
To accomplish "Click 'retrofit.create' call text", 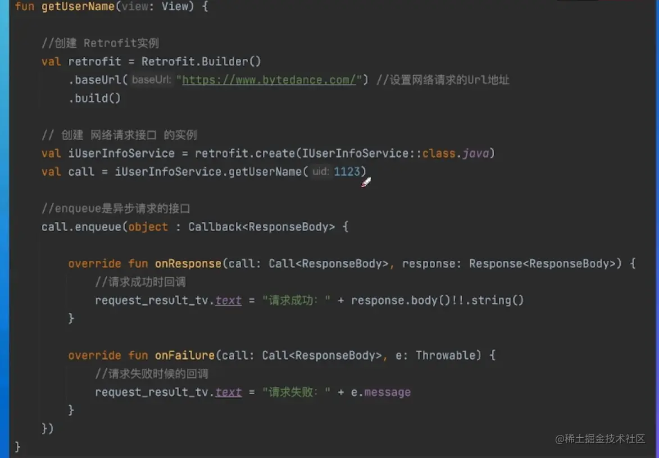I will (x=245, y=153).
